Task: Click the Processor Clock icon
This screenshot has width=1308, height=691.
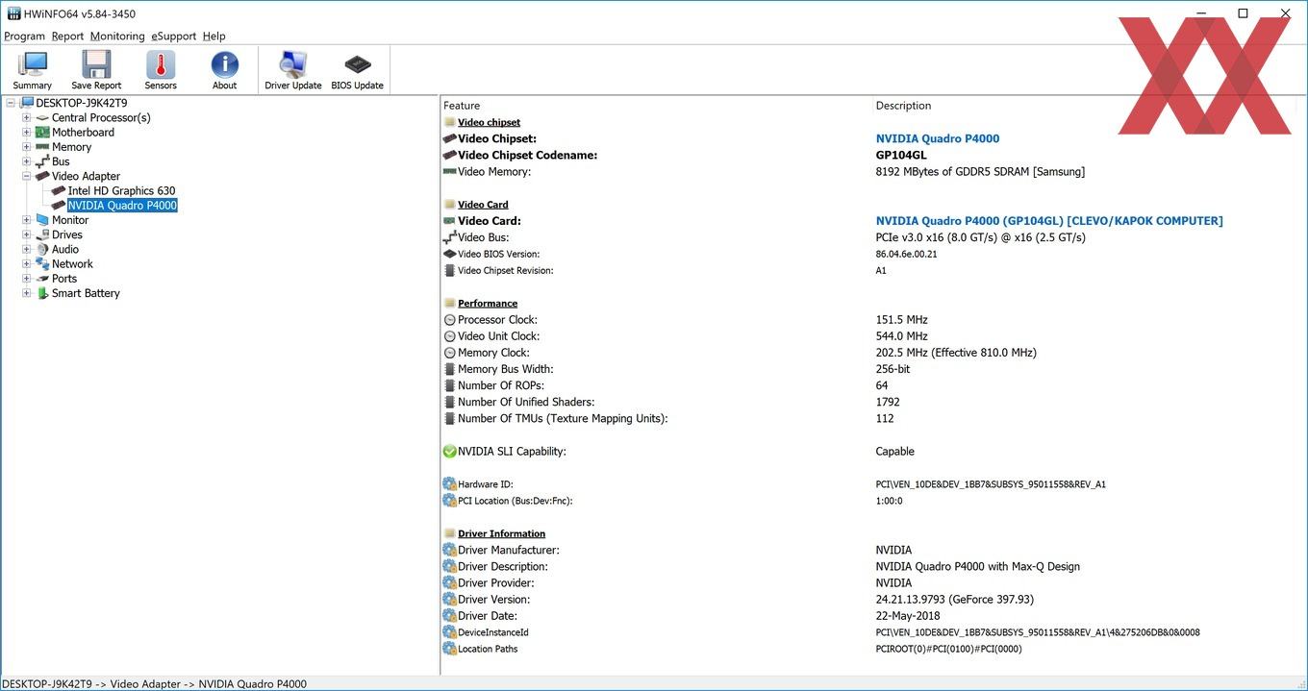Action: click(x=449, y=320)
